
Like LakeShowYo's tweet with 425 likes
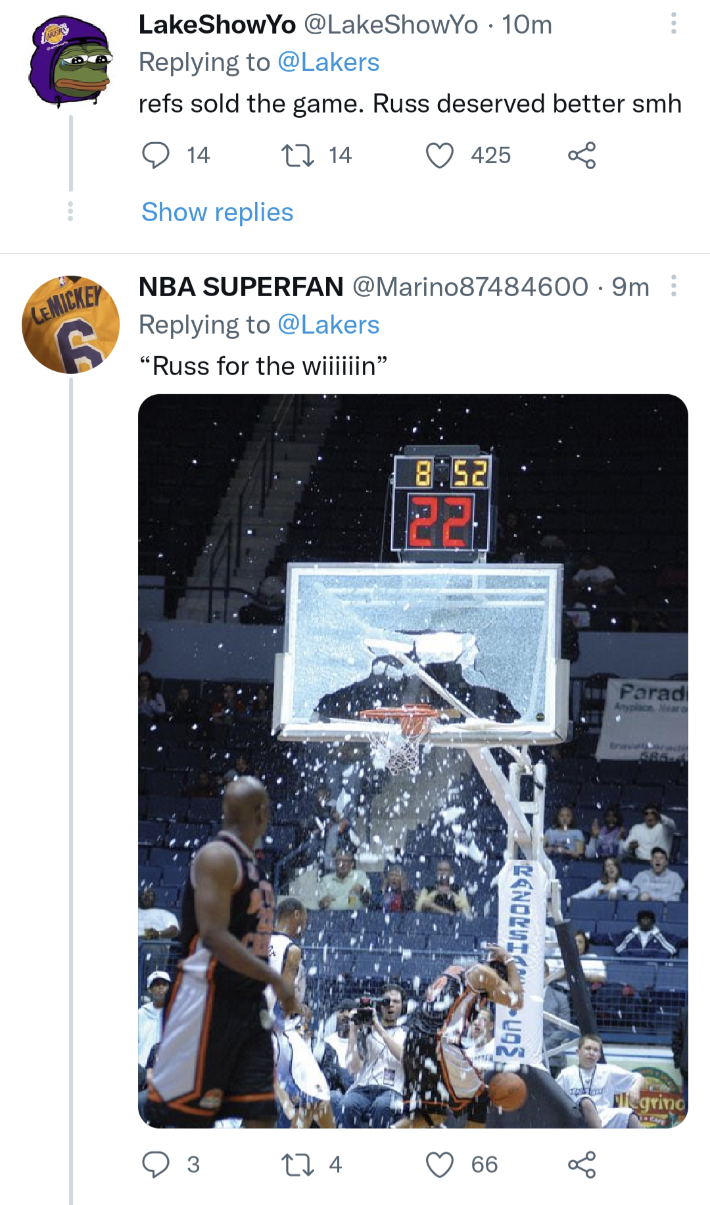pyautogui.click(x=440, y=156)
